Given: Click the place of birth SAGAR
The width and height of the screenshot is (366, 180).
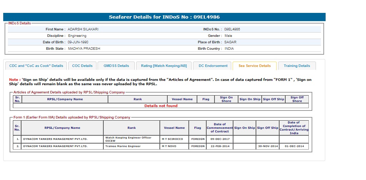Looking at the screenshot, I should tap(230, 42).
